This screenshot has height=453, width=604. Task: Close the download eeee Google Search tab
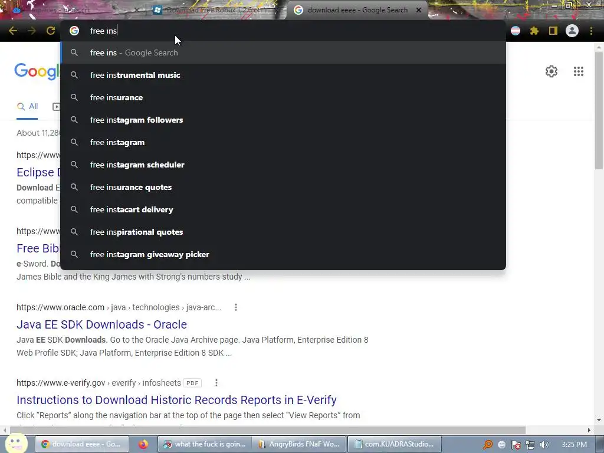point(419,10)
